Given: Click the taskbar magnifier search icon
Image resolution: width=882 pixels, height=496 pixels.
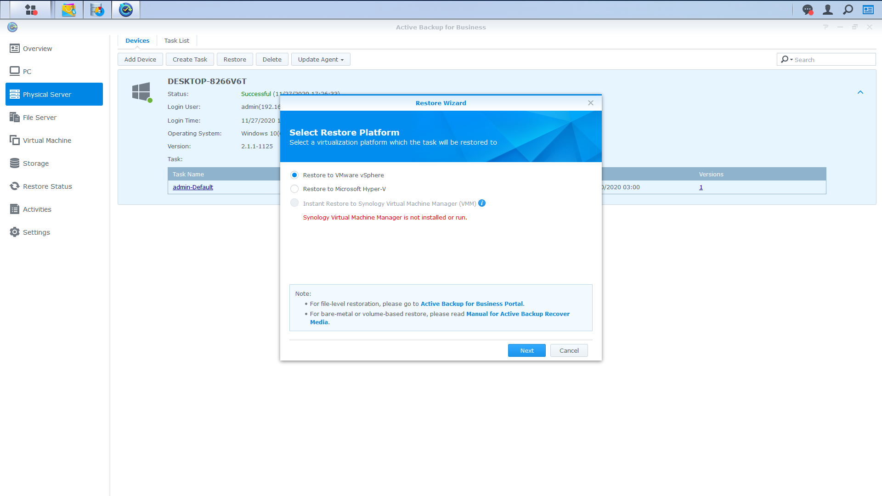Looking at the screenshot, I should click(x=848, y=10).
